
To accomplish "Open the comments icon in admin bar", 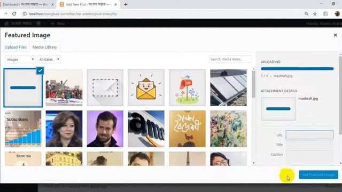I will pos(38,23).
